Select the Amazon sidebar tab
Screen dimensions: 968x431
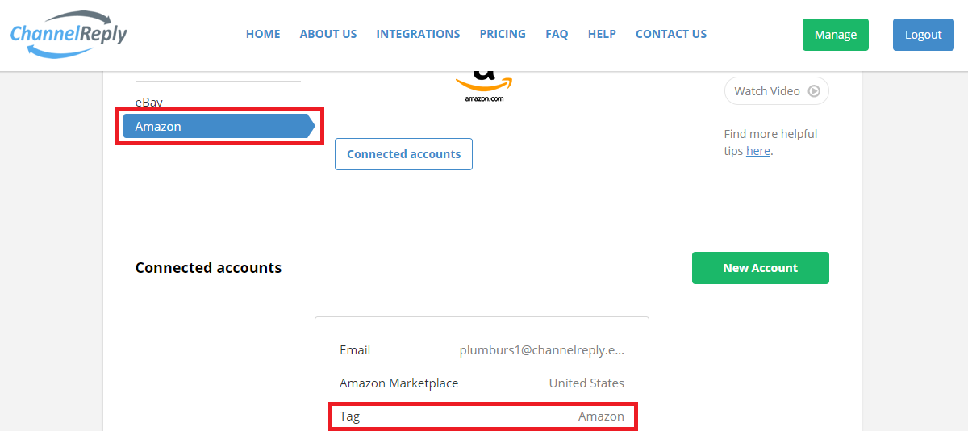[x=219, y=126]
